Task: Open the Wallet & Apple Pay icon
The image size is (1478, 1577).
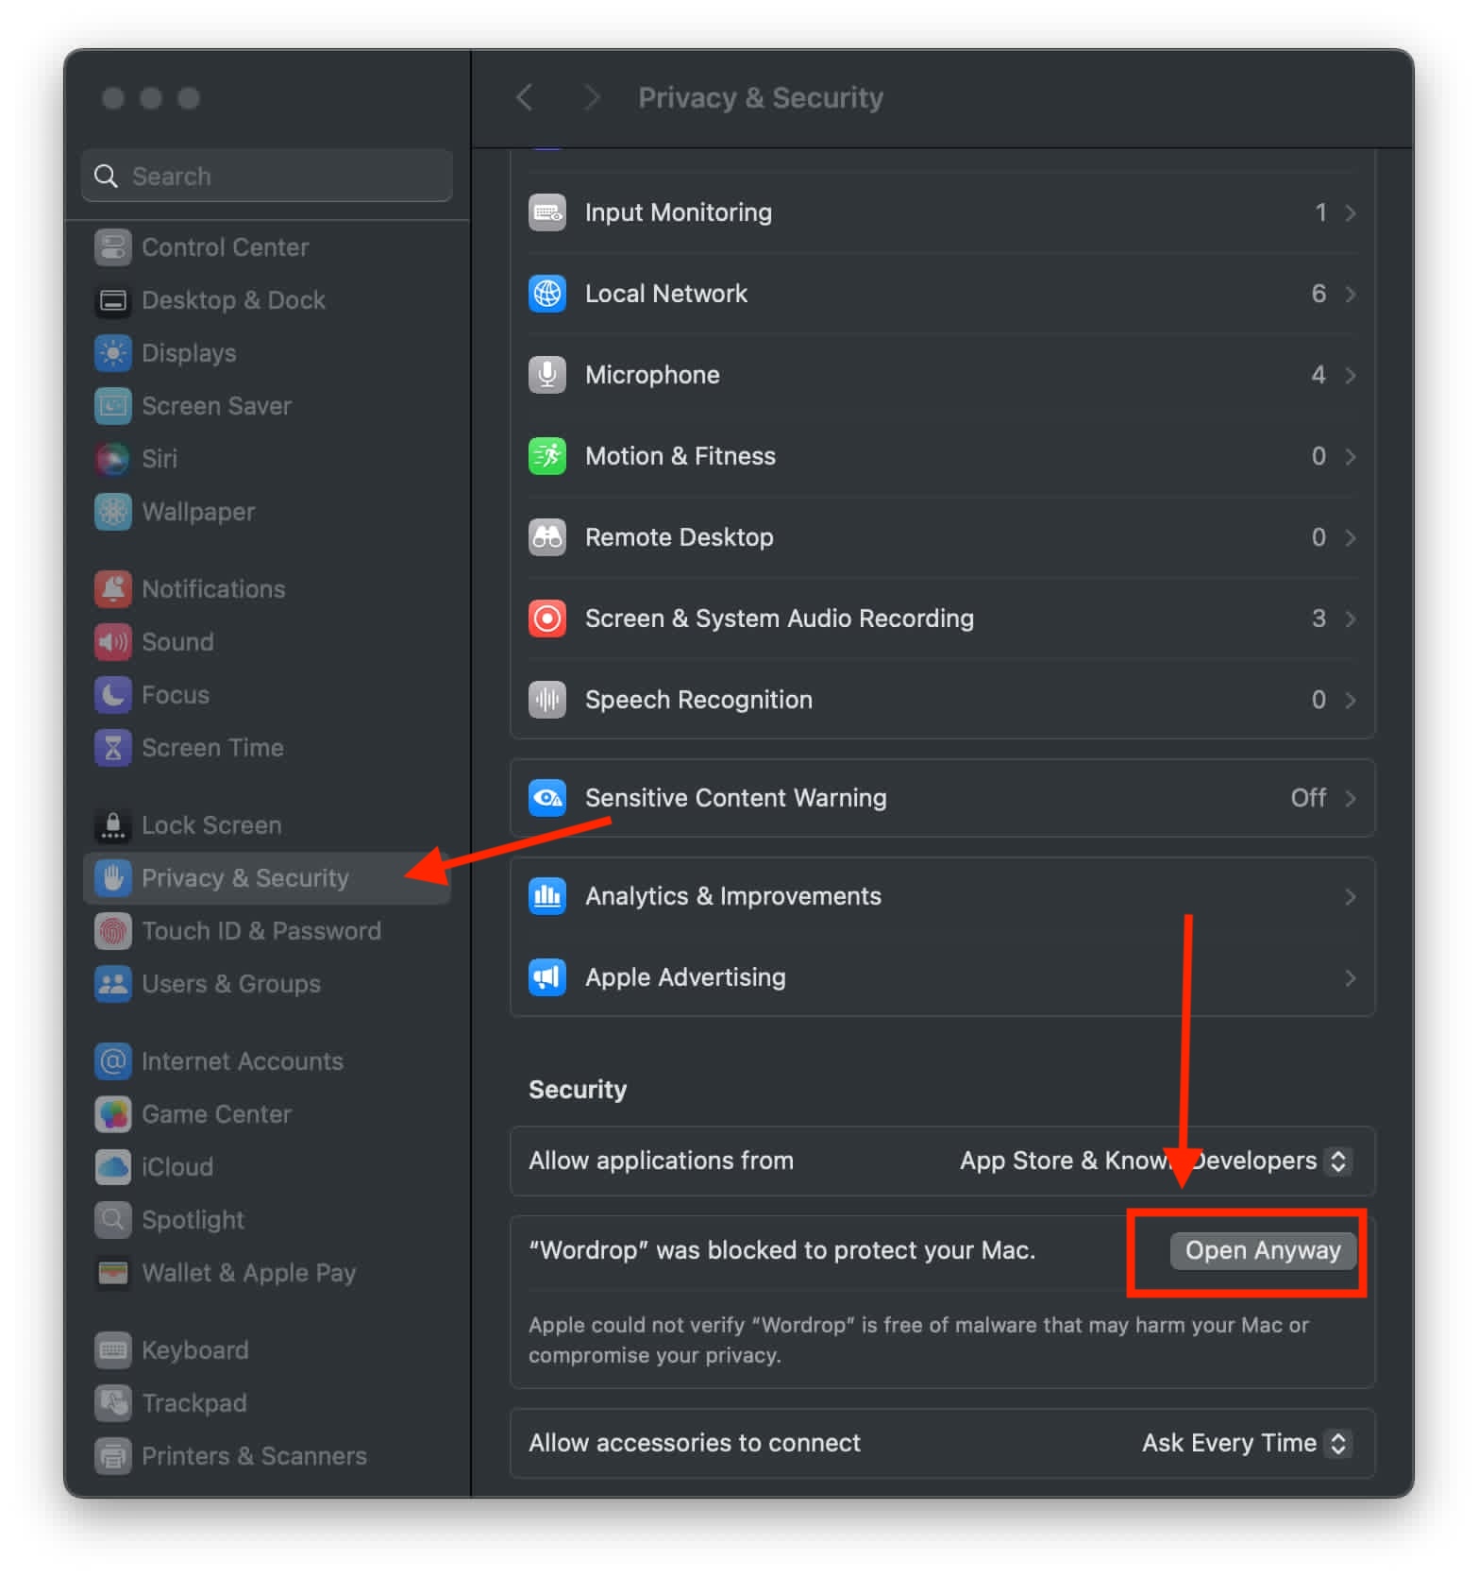Action: click(112, 1273)
